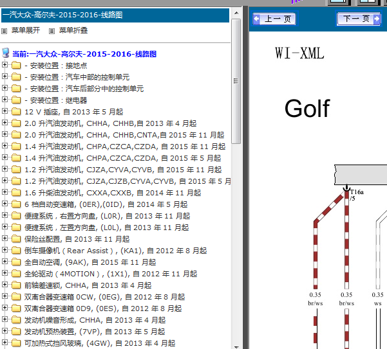
Task: Click folder icon of 保险丝配置
Action: [16, 239]
